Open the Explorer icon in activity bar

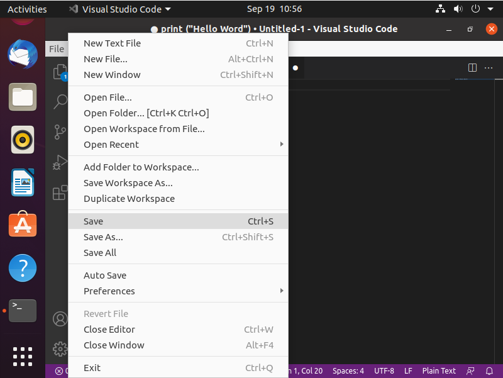click(60, 72)
